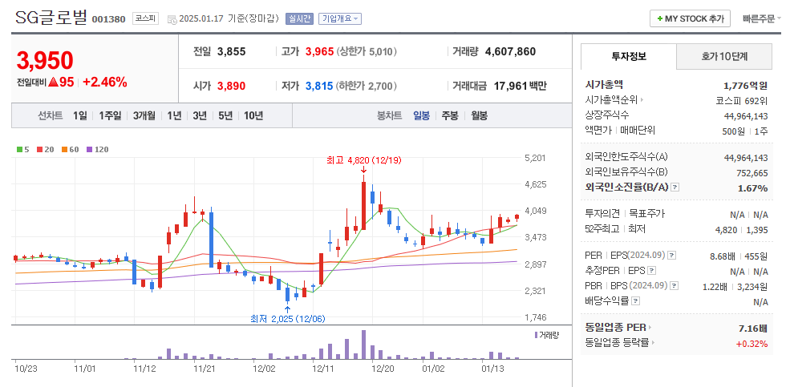Select the 주봉 weekly candle chart
This screenshot has height=387, width=786.
[x=450, y=115]
